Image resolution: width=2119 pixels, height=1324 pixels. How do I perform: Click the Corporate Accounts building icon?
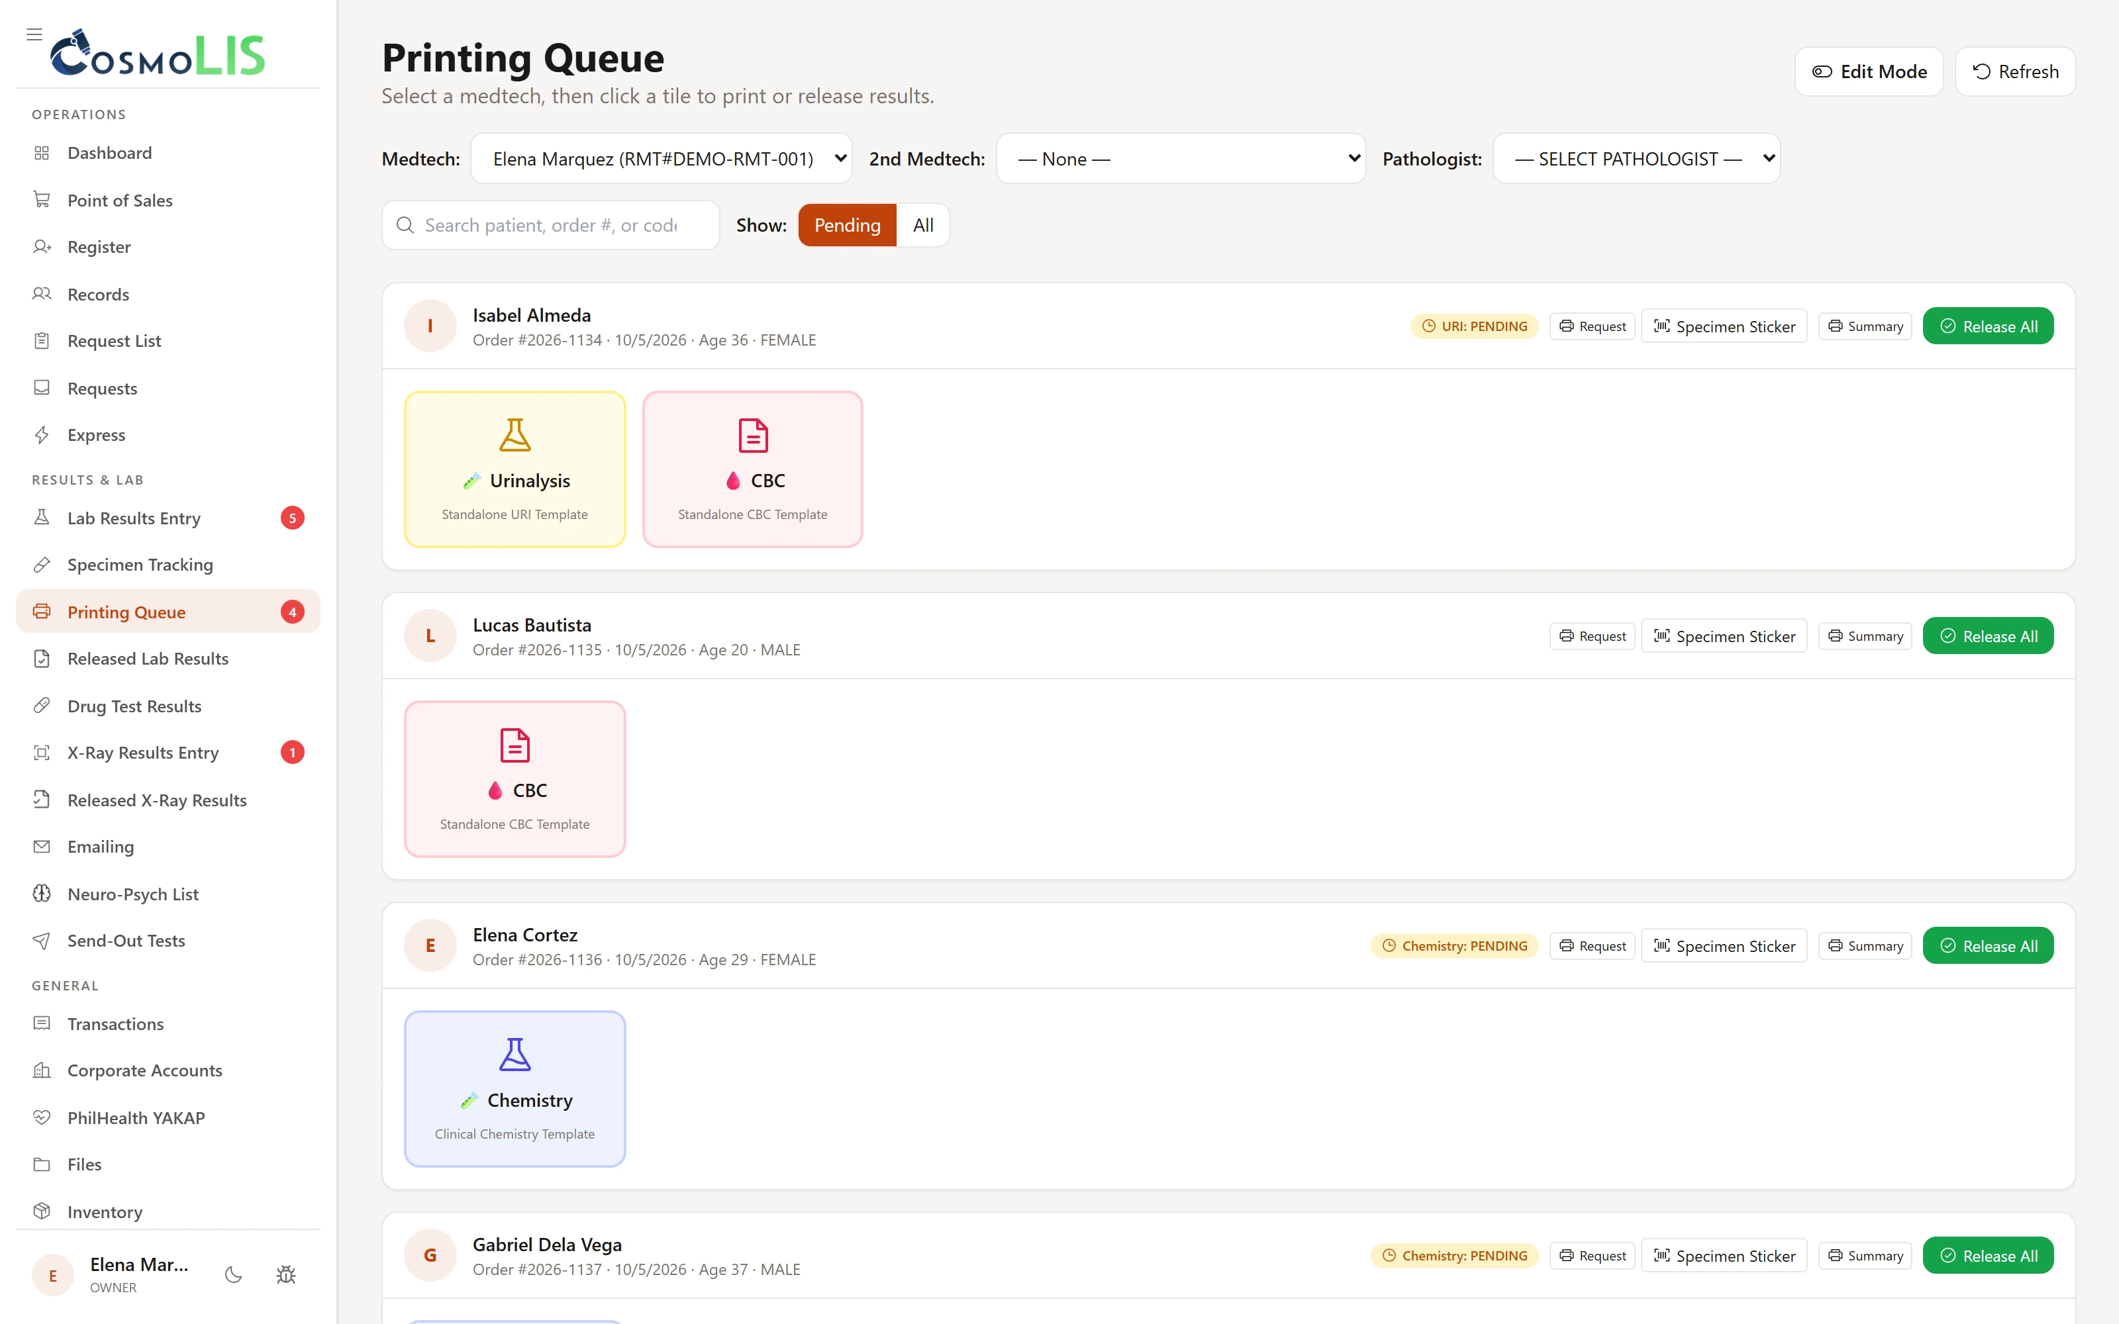point(41,1070)
